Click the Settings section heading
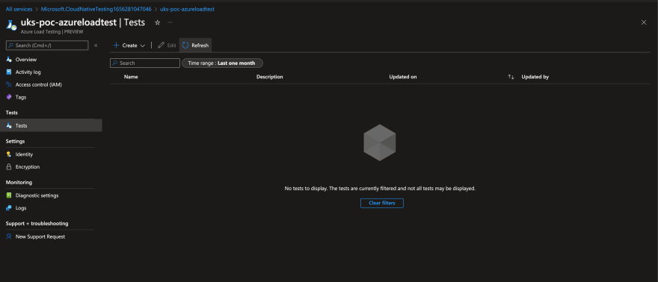 tap(15, 142)
